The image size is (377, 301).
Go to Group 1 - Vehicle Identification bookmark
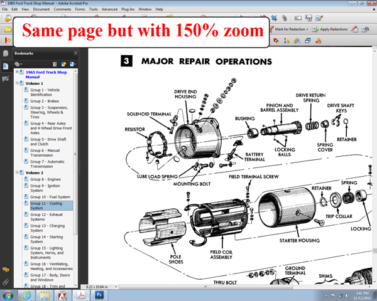point(45,92)
